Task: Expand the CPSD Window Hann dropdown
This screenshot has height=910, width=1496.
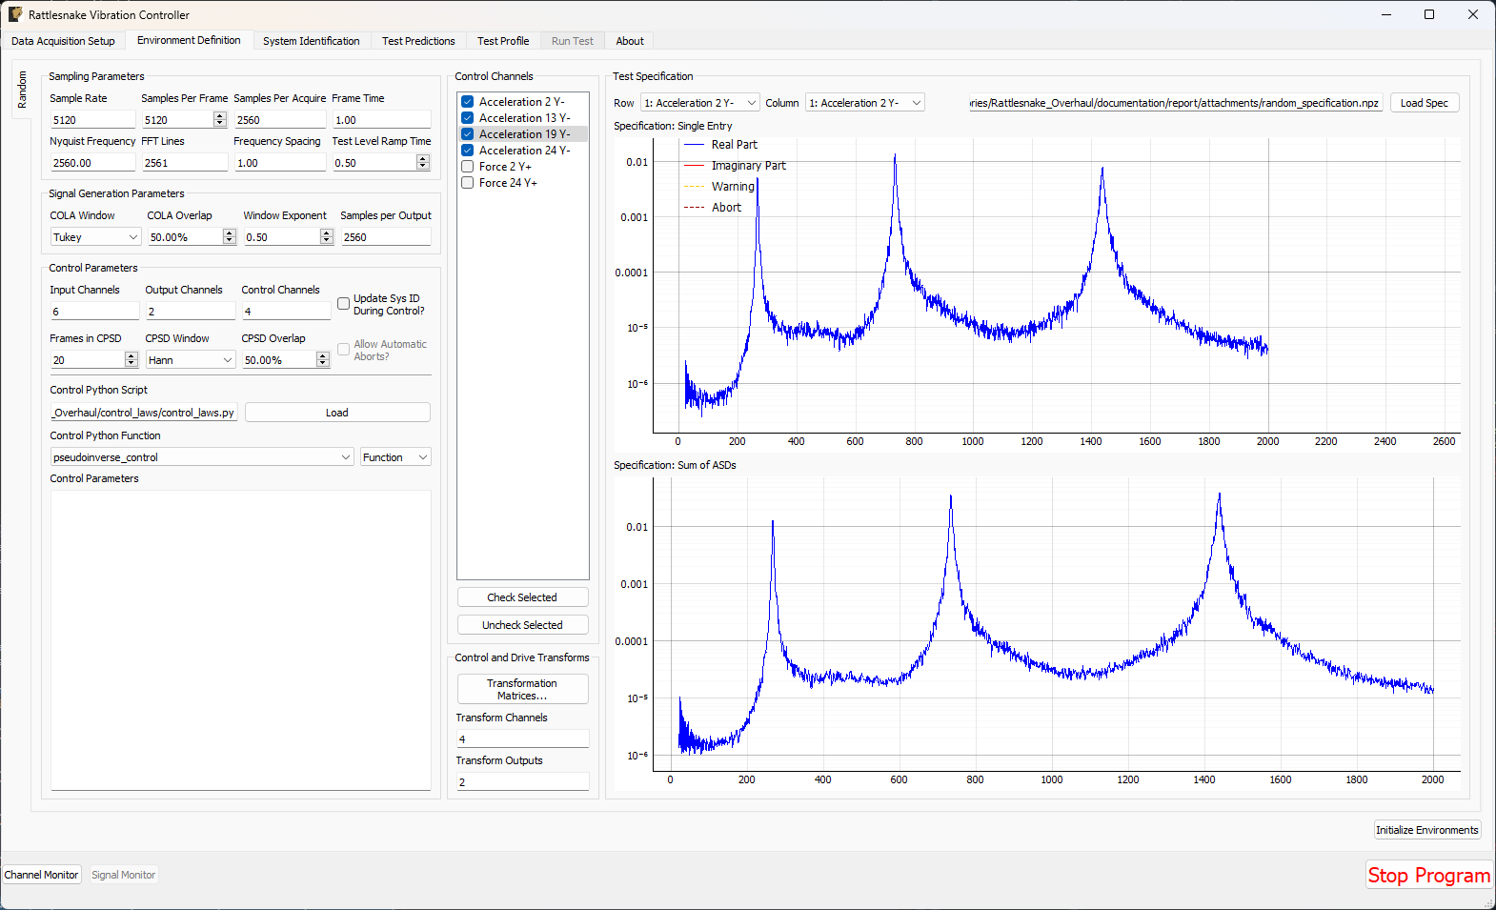Action: tap(191, 360)
